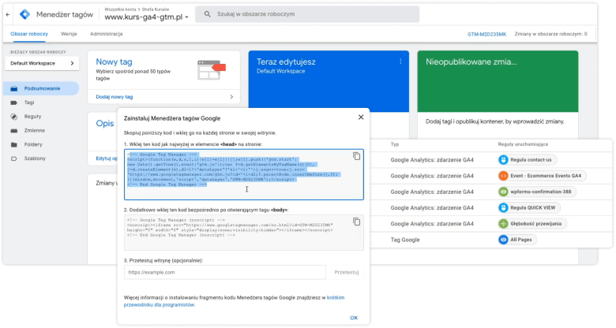Open the www.kurs-ga4-gtm.pl container dropdown

point(147,17)
